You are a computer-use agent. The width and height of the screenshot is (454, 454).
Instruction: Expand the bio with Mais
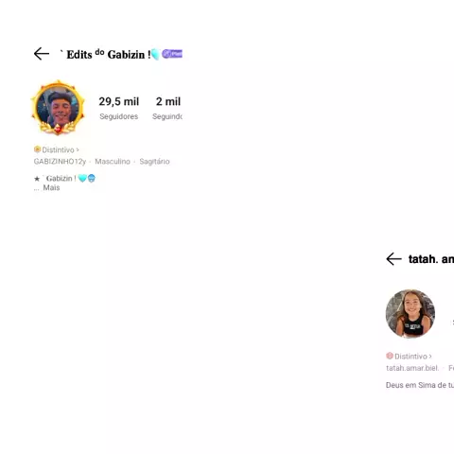51,187
